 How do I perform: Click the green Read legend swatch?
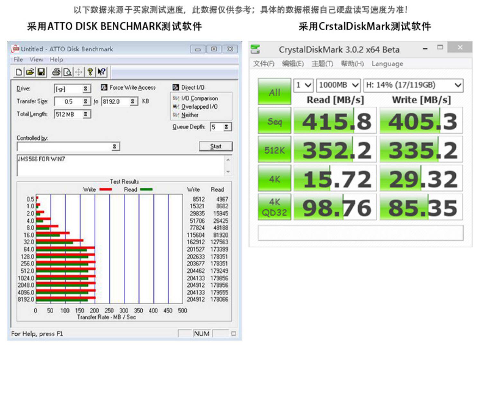coord(146,190)
